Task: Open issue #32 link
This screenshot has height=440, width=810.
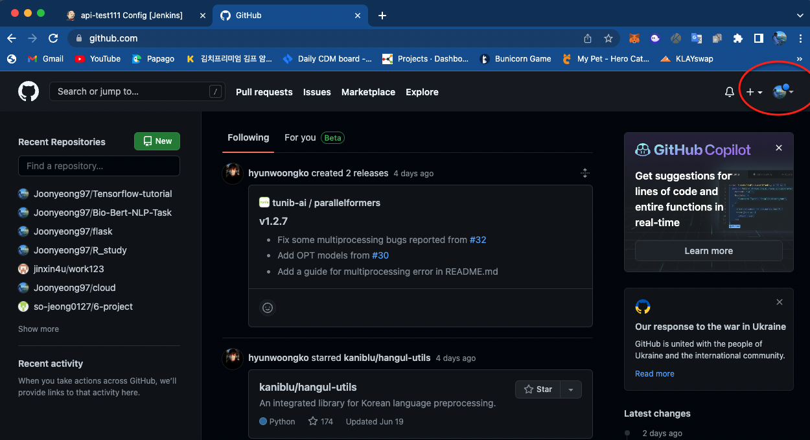Action: (478, 240)
